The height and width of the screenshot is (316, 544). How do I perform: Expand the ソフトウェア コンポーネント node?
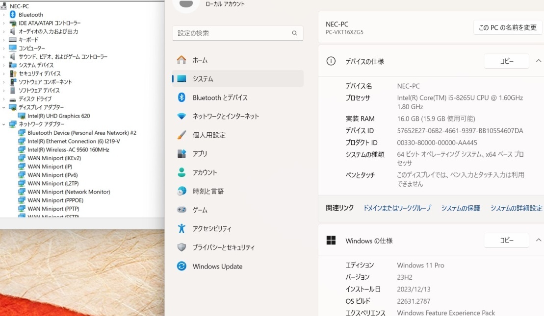point(4,82)
